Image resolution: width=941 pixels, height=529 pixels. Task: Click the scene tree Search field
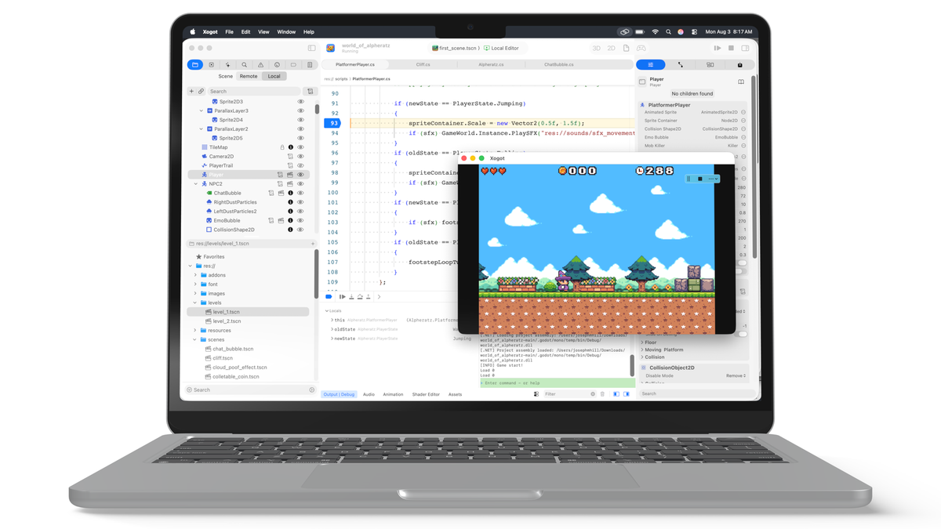click(255, 92)
